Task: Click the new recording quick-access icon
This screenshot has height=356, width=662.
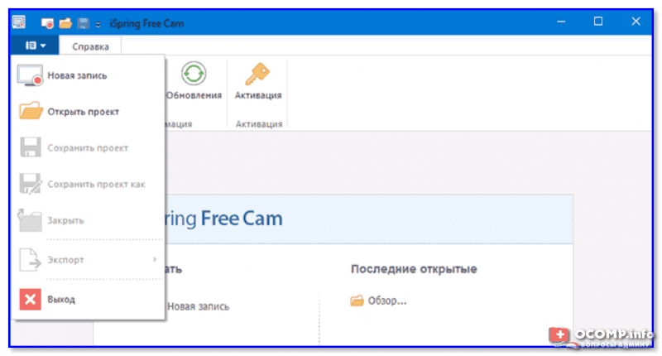Action: pyautogui.click(x=47, y=23)
